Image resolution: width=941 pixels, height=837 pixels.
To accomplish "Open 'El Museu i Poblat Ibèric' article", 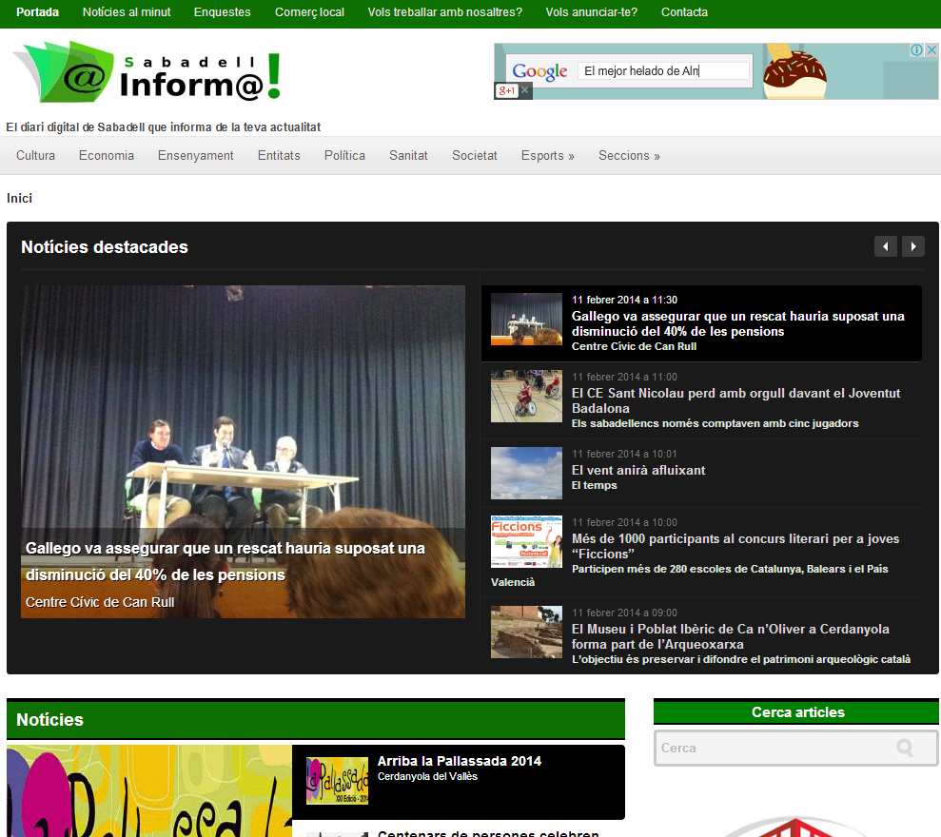I will [x=731, y=636].
